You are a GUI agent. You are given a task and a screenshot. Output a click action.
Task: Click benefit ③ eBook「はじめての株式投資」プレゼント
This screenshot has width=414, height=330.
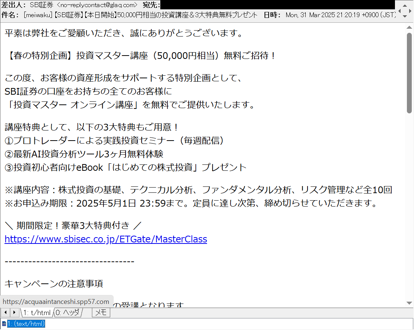[x=126, y=167]
